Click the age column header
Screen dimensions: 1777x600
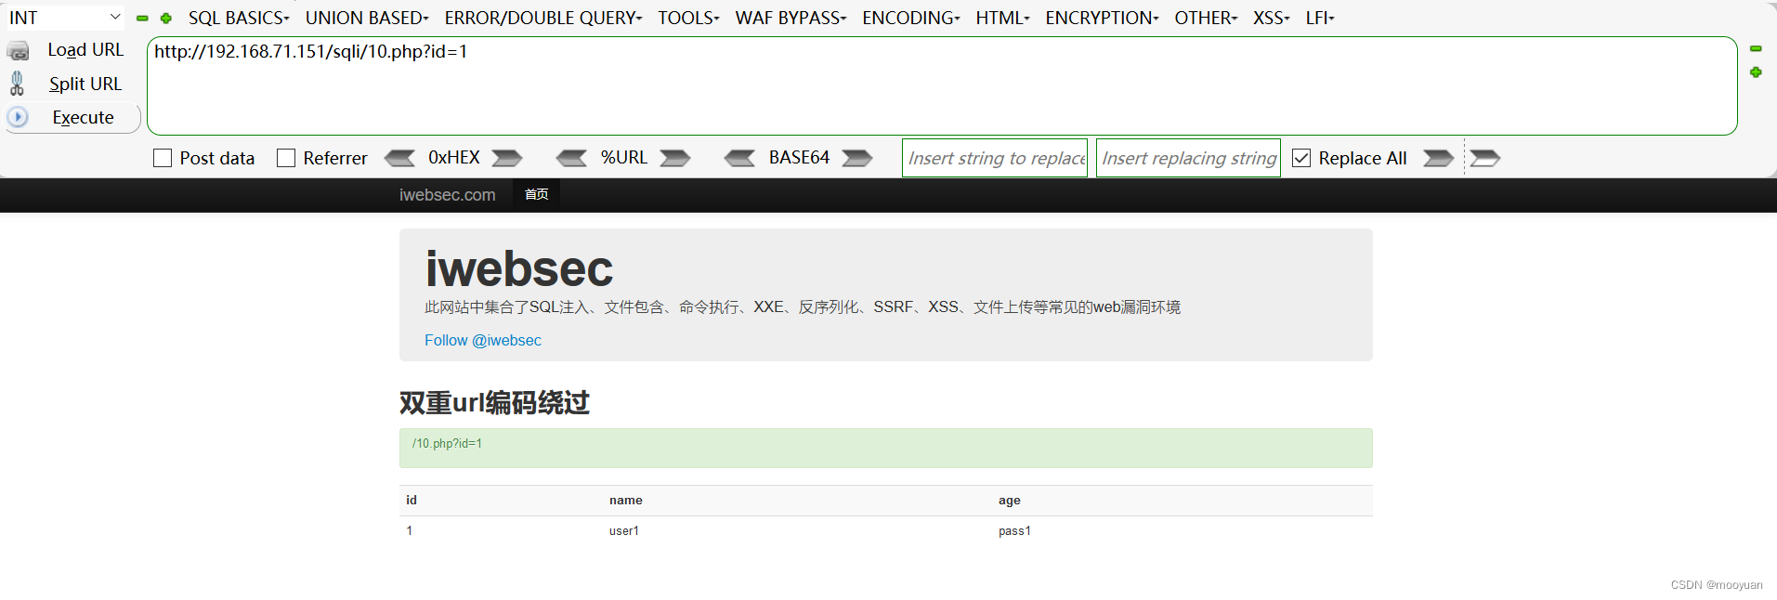[x=1010, y=500]
